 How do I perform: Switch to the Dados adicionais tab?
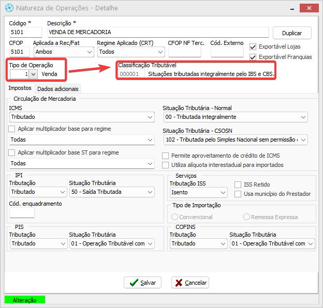(x=58, y=89)
